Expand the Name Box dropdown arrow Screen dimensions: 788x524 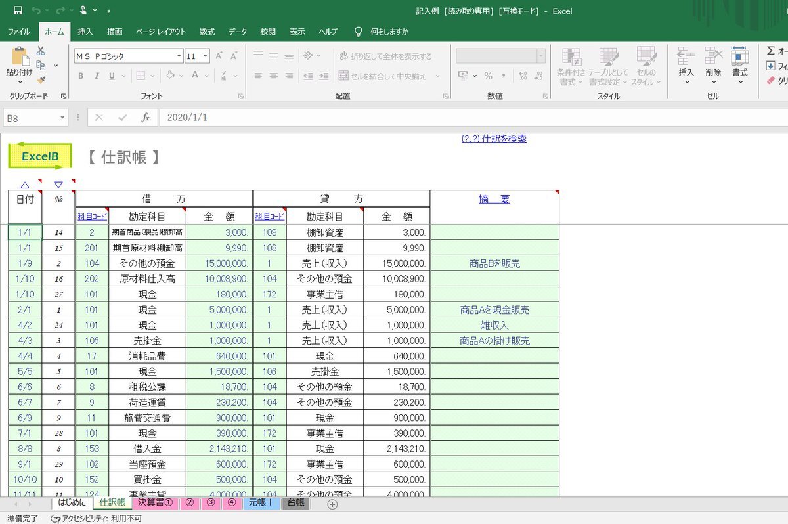tap(62, 118)
